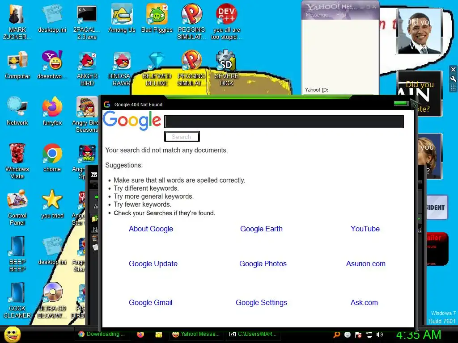
Task: Open the Google Gmail link
Action: pos(150,303)
